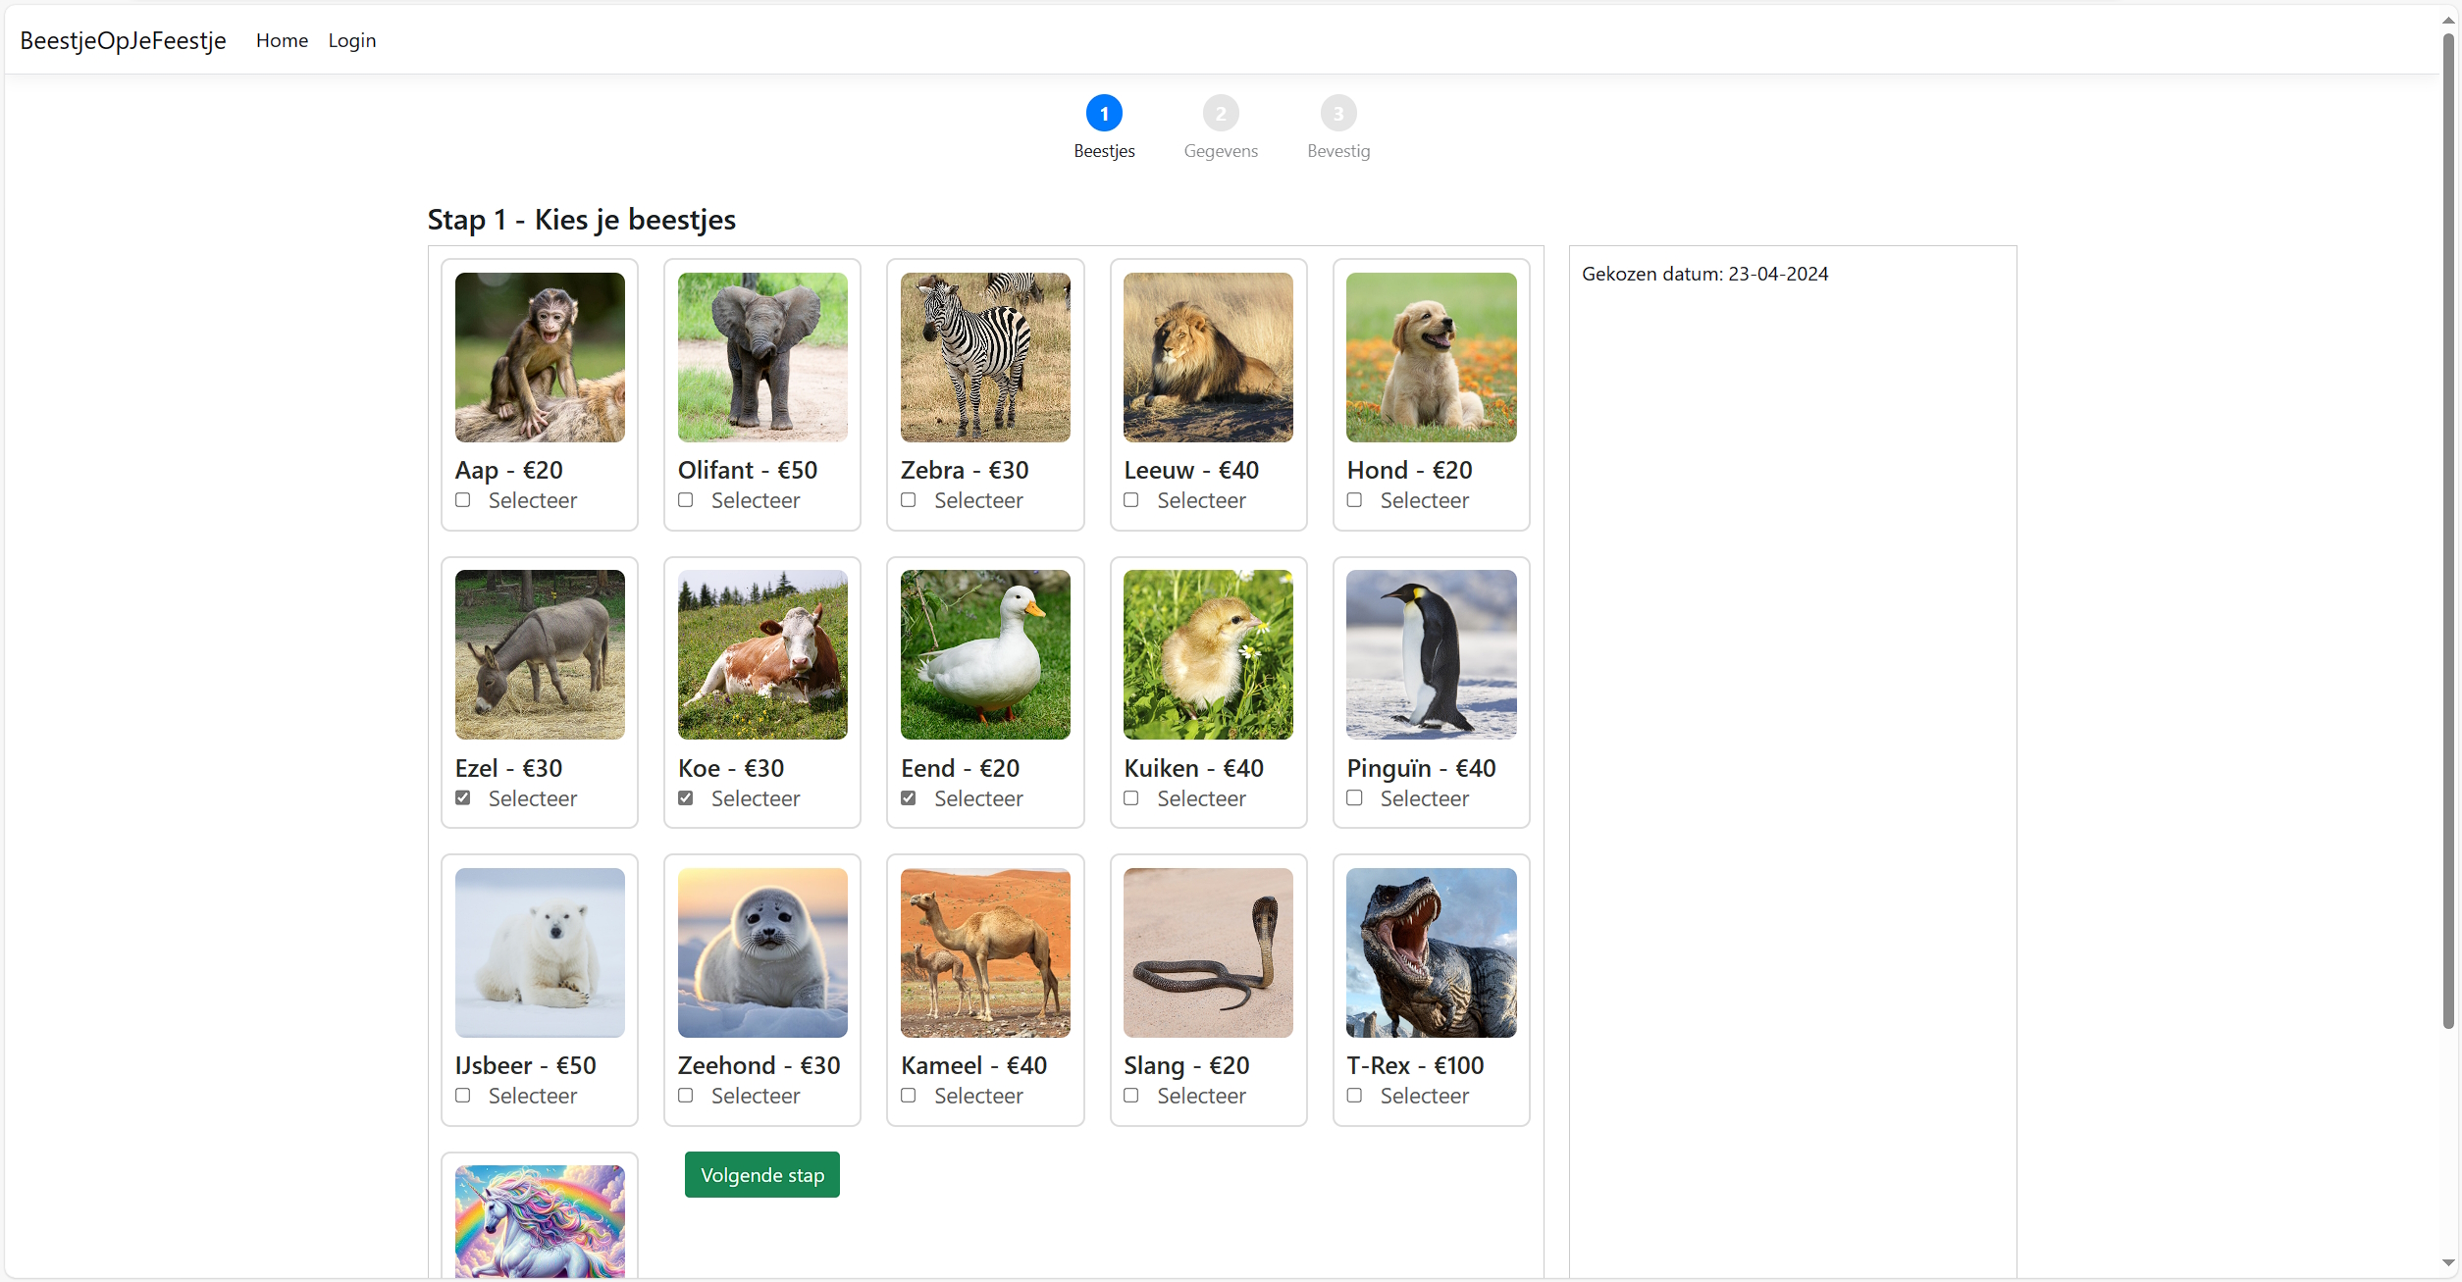Image resolution: width=2462 pixels, height=1282 pixels.
Task: Click the Bevestig step indicator
Action: point(1336,112)
